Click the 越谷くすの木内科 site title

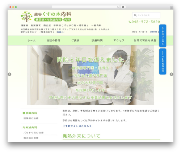click(x=53, y=14)
